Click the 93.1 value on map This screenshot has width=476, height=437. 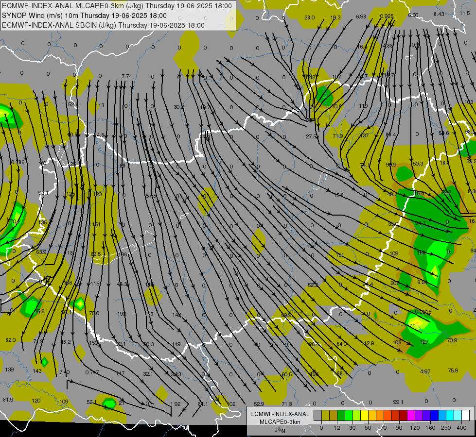tap(43, 193)
